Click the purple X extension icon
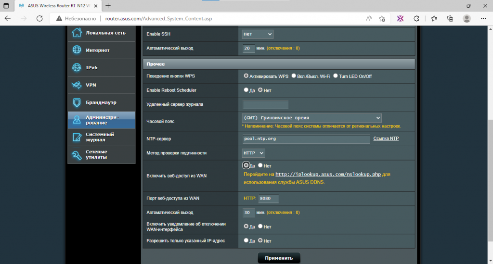493x264 pixels. coord(400,19)
